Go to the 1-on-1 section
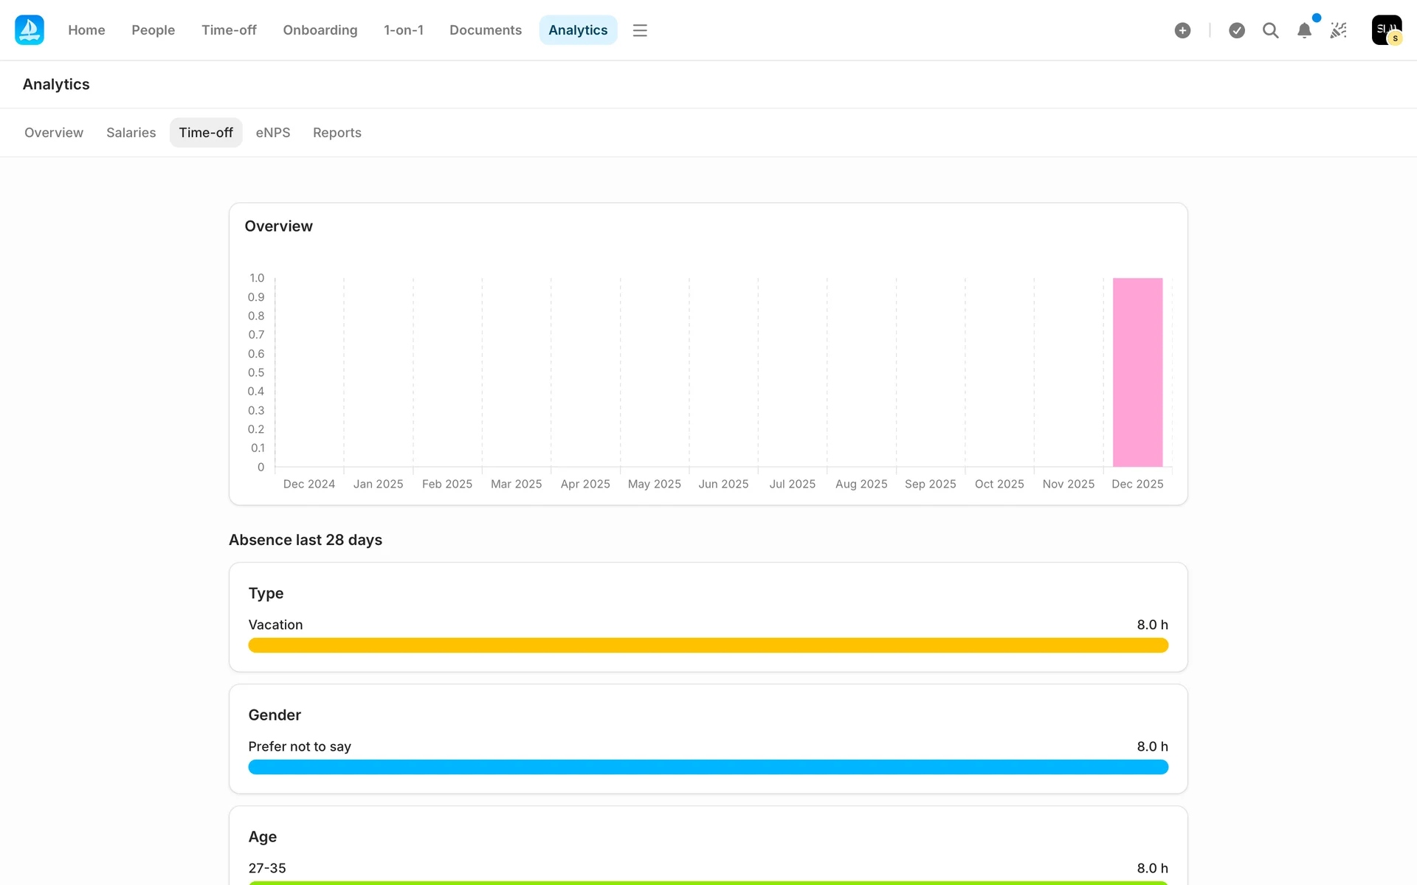 [x=403, y=30]
